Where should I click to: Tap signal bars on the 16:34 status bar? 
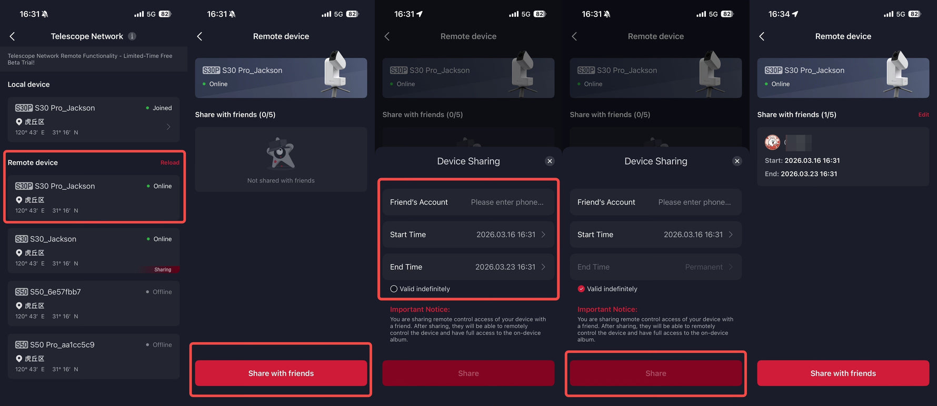(889, 14)
